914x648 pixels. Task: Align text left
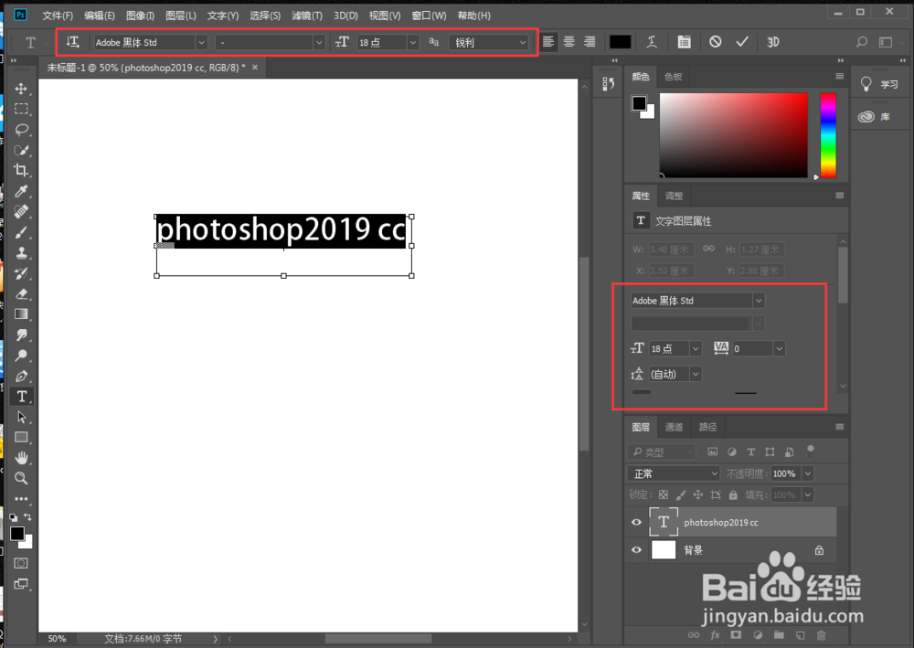[547, 42]
